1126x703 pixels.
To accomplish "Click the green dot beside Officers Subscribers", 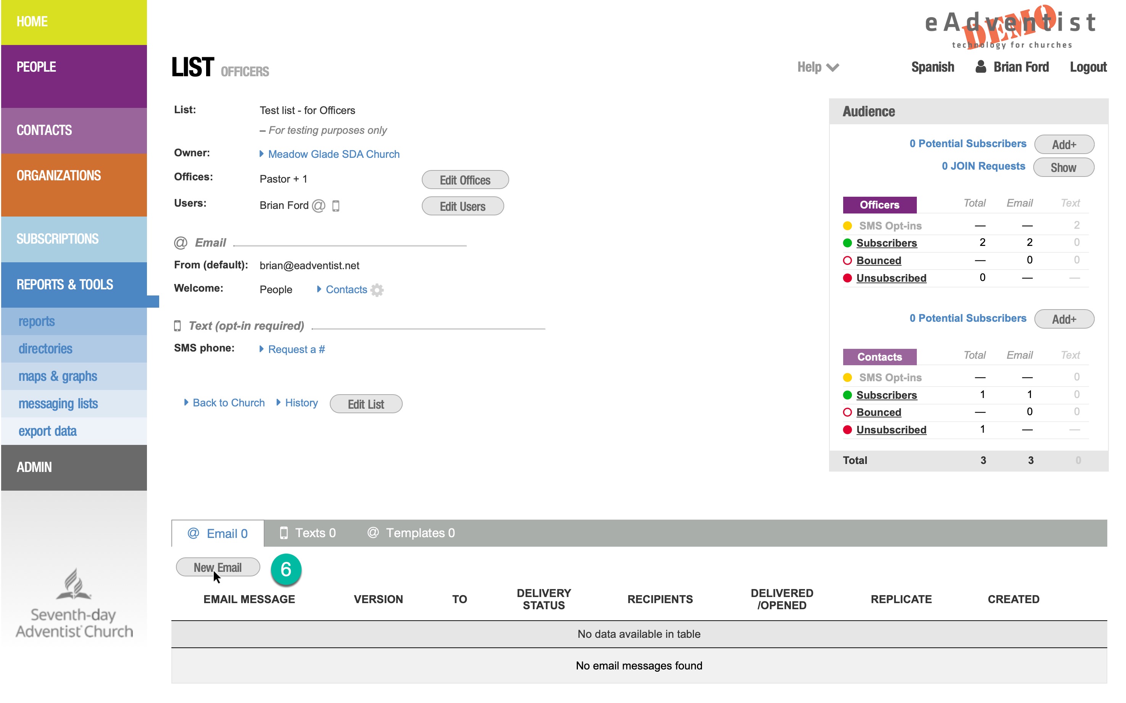I will [847, 243].
